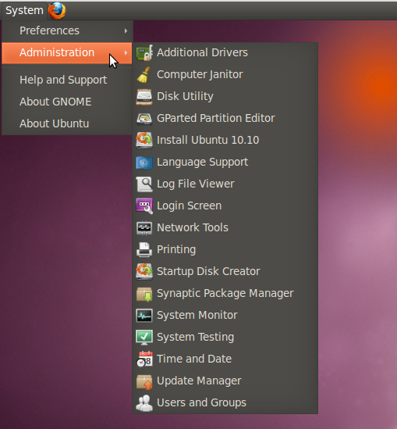The width and height of the screenshot is (397, 429).
Task: Click the System Monitor graph icon
Action: pos(144,316)
